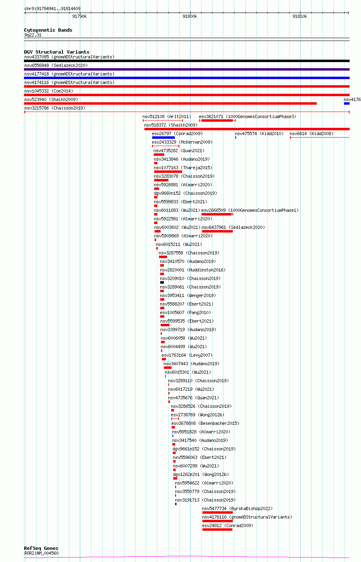361x562 pixels.
Task: Click the DGV Structural Variants track title
Action: coord(57,52)
